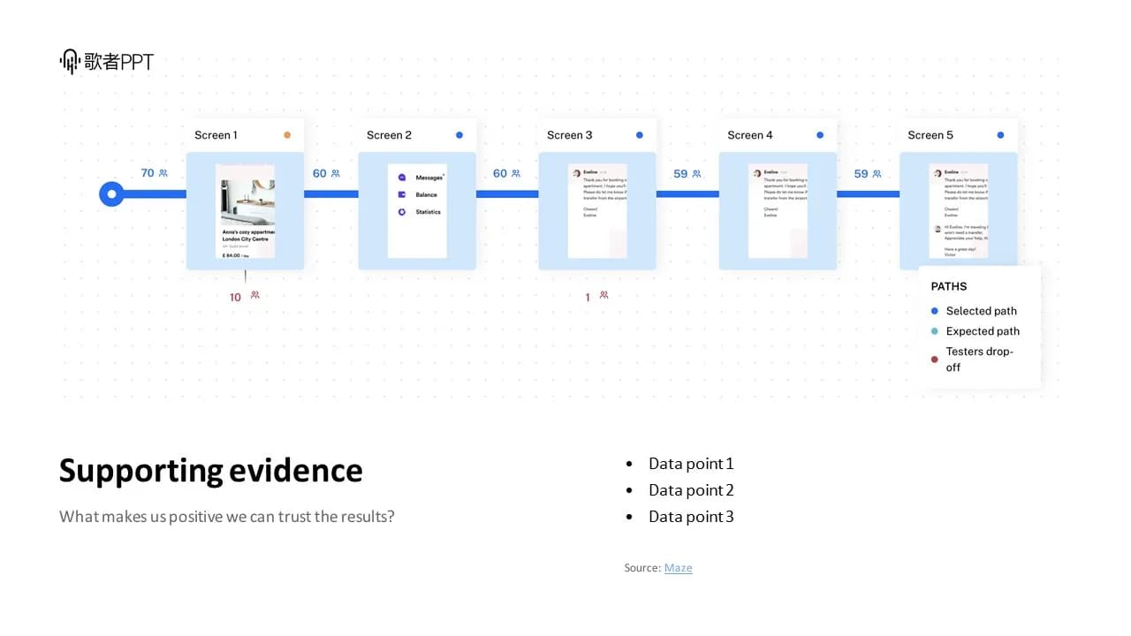Click the Testers drop-off legend dot
1131x636 pixels.
tap(935, 359)
